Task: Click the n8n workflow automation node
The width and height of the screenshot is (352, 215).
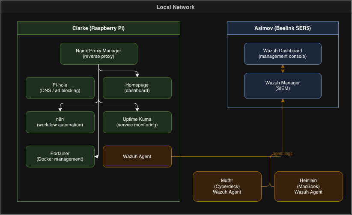Action: pos(60,122)
